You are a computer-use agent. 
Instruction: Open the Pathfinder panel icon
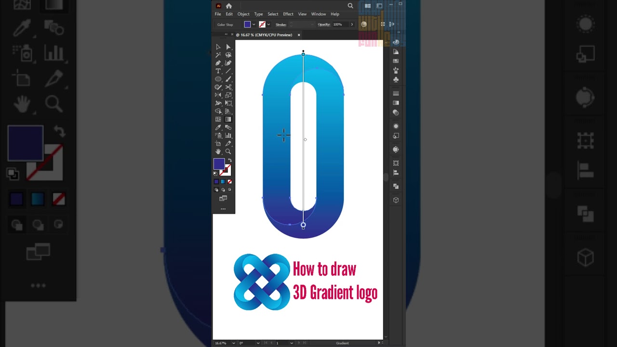coord(396,186)
